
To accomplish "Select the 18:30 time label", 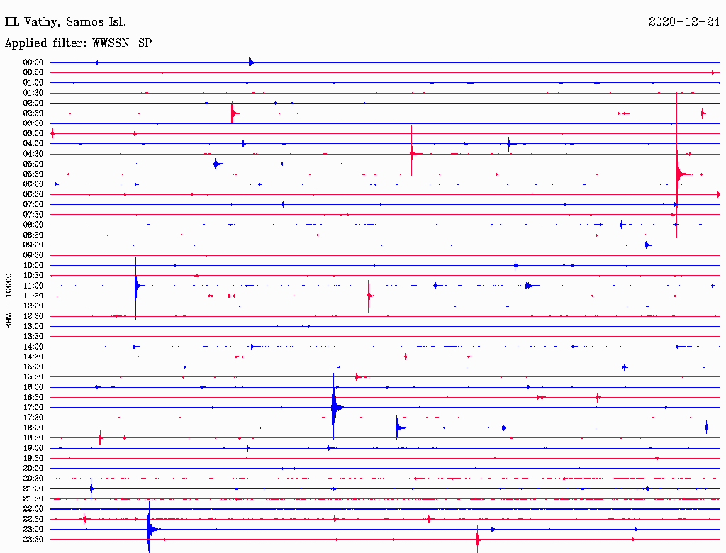I will click(33, 438).
